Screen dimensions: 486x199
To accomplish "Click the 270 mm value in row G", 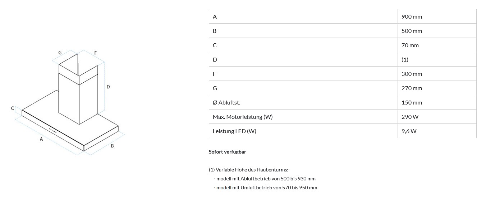I will (412, 88).
